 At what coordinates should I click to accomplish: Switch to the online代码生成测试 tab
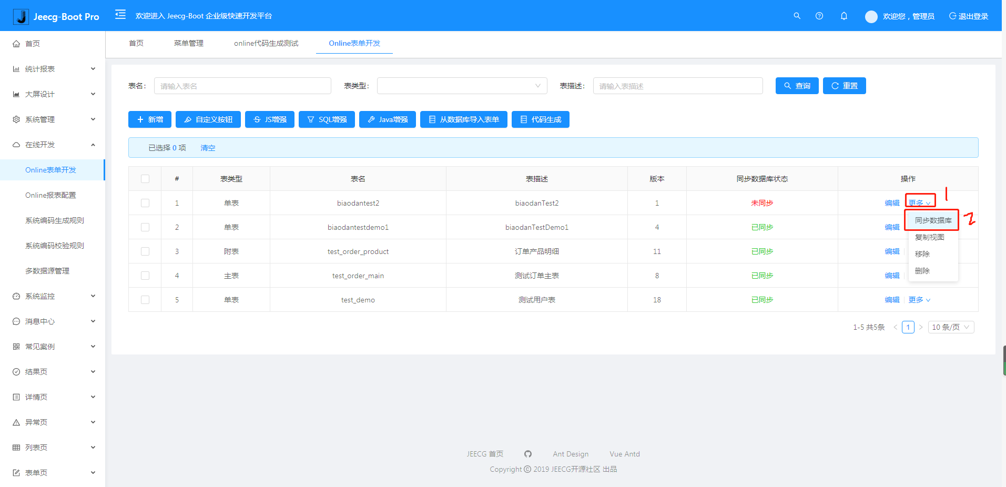point(266,43)
